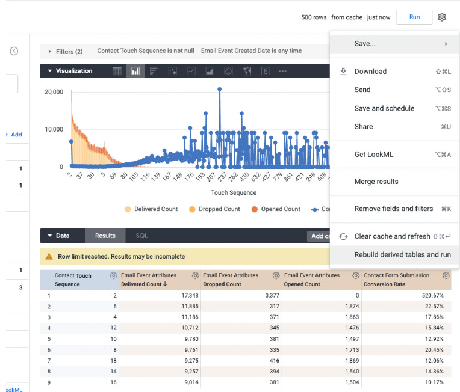Expand the Save submenu arrow
The height and width of the screenshot is (392, 460).
click(x=446, y=44)
